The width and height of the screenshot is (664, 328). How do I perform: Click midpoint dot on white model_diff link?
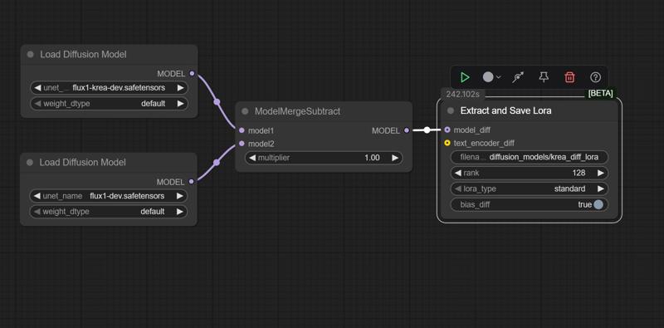coord(427,130)
